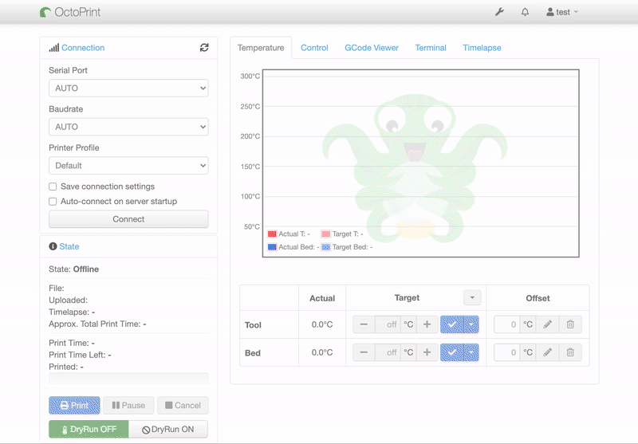This screenshot has height=444, width=638.
Task: Click the OctoPrint logo in the header
Action: pos(70,12)
